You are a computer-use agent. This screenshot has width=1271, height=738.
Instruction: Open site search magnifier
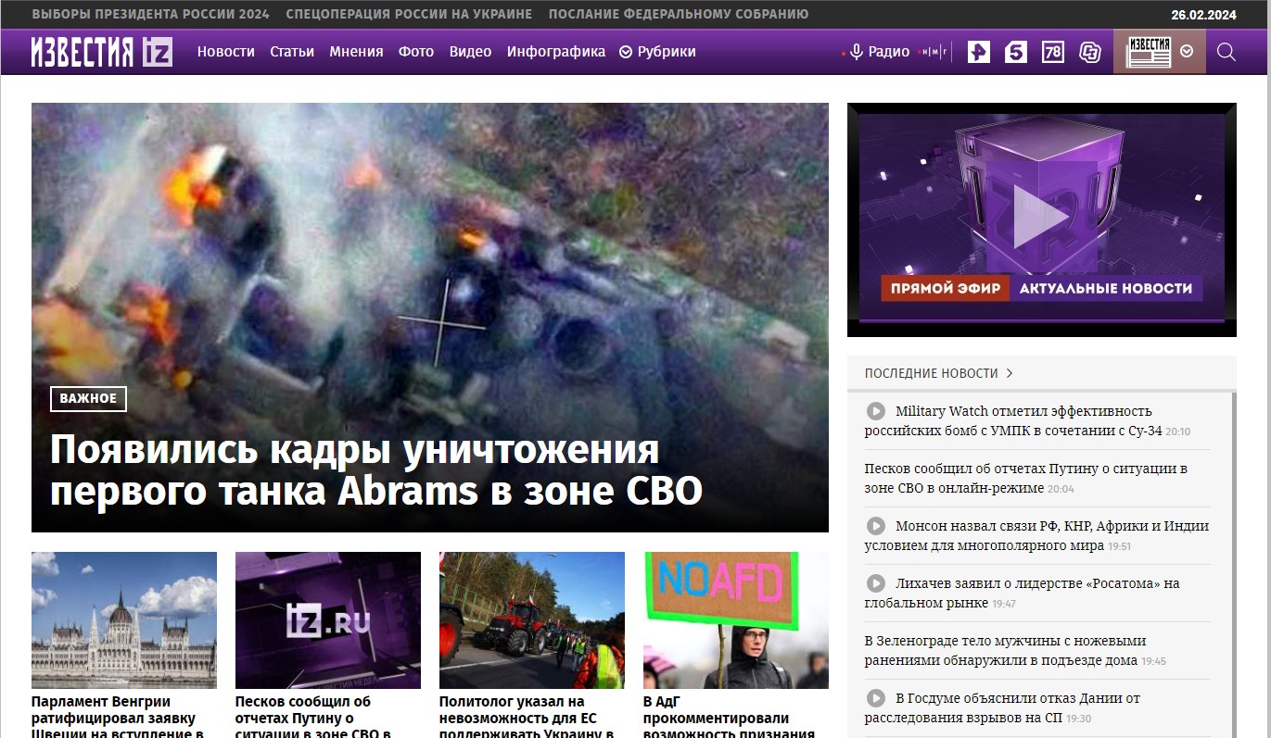[x=1227, y=52]
